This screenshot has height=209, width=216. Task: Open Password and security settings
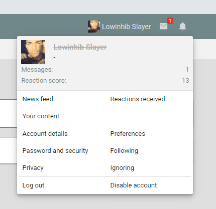[55, 150]
